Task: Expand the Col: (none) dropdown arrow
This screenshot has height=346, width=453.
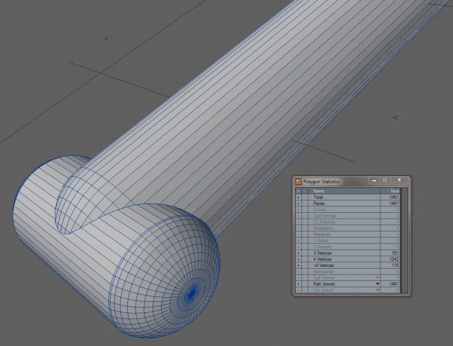Action: click(377, 290)
